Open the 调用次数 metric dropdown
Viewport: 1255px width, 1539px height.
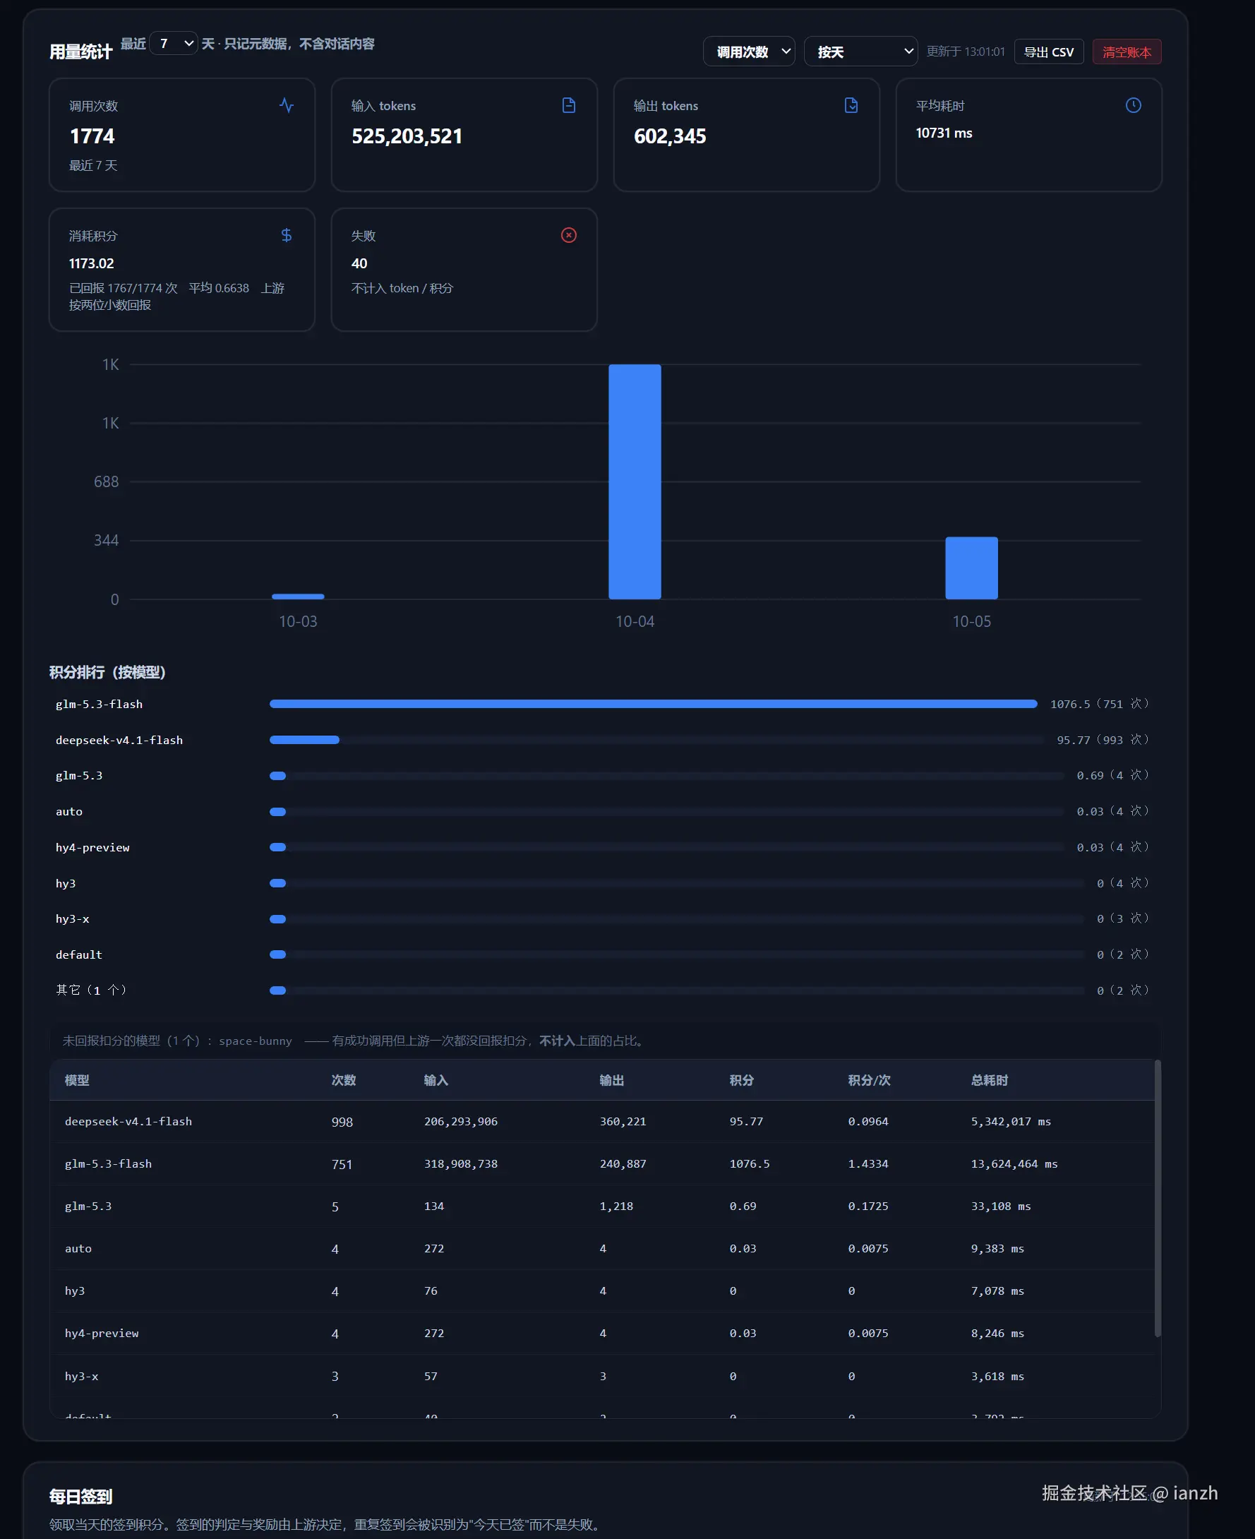click(749, 52)
